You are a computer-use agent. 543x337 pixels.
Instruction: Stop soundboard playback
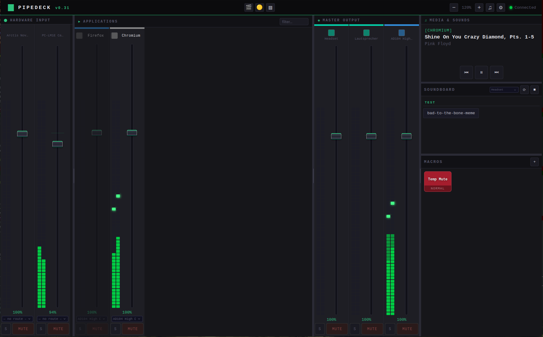535,90
